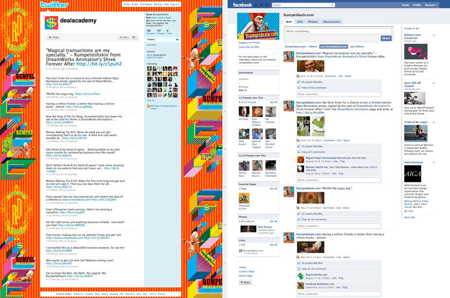The width and height of the screenshot is (450, 298).
Task: Click Unlike link in Facebook sidebar
Action: pyautogui.click(x=242, y=267)
